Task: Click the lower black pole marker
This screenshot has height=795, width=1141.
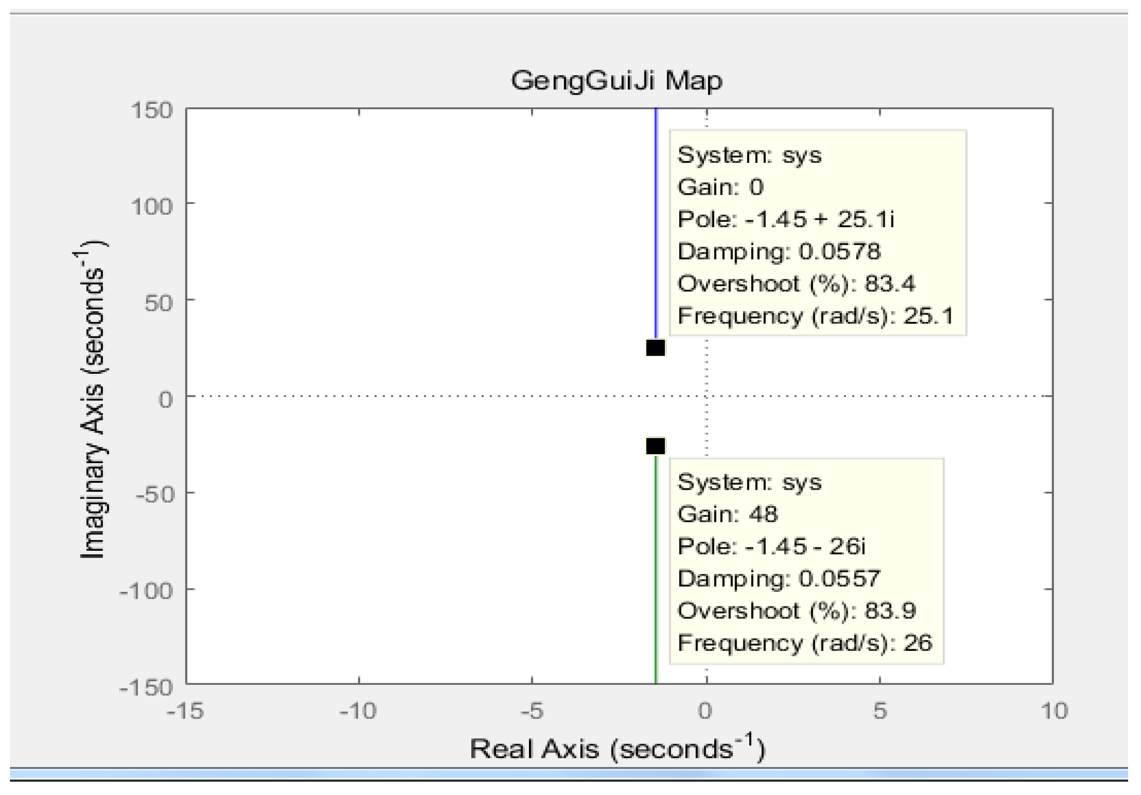Action: [x=656, y=446]
